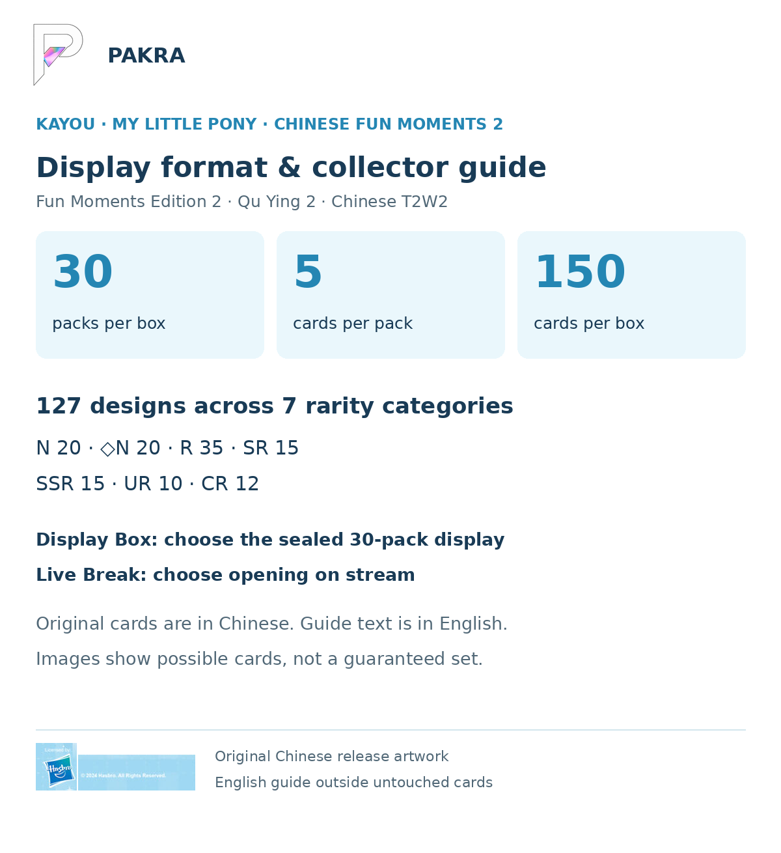Click the English guide outside untouched cards caption

[x=353, y=783]
